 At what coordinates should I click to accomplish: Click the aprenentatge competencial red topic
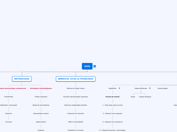coord(13,88)
